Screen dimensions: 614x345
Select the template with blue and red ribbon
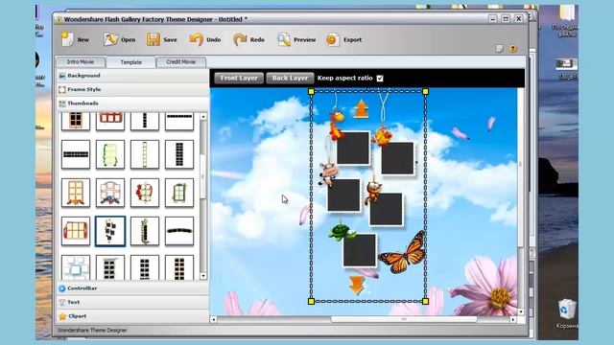110,193
